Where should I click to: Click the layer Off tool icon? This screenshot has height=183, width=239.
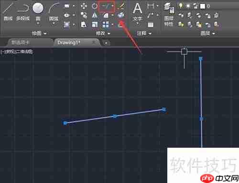coord(181,15)
